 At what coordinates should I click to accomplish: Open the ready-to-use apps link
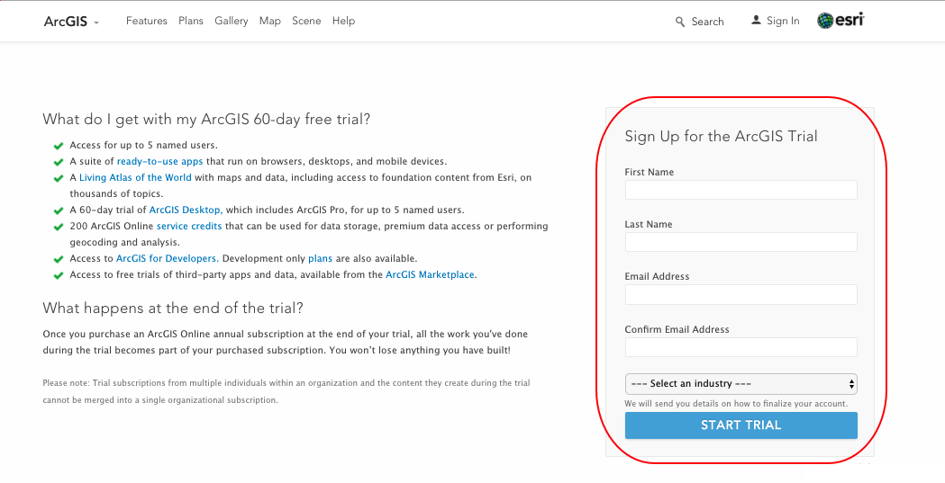tap(159, 162)
